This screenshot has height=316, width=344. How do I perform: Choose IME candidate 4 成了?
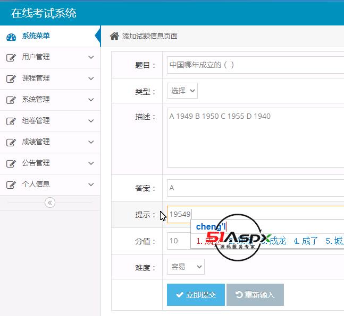[306, 241]
